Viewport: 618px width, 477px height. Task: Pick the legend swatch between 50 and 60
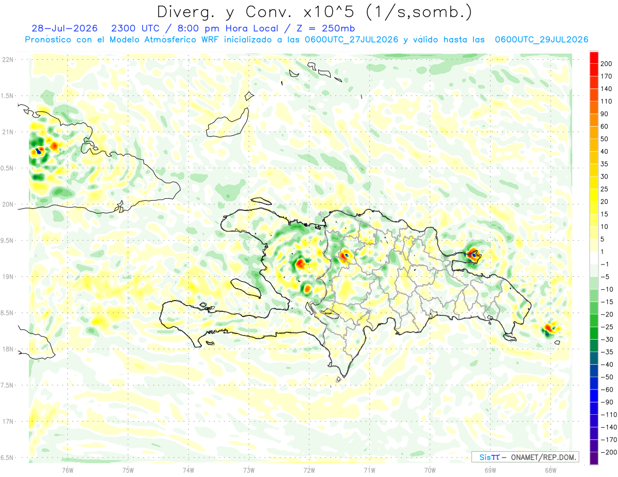point(594,133)
